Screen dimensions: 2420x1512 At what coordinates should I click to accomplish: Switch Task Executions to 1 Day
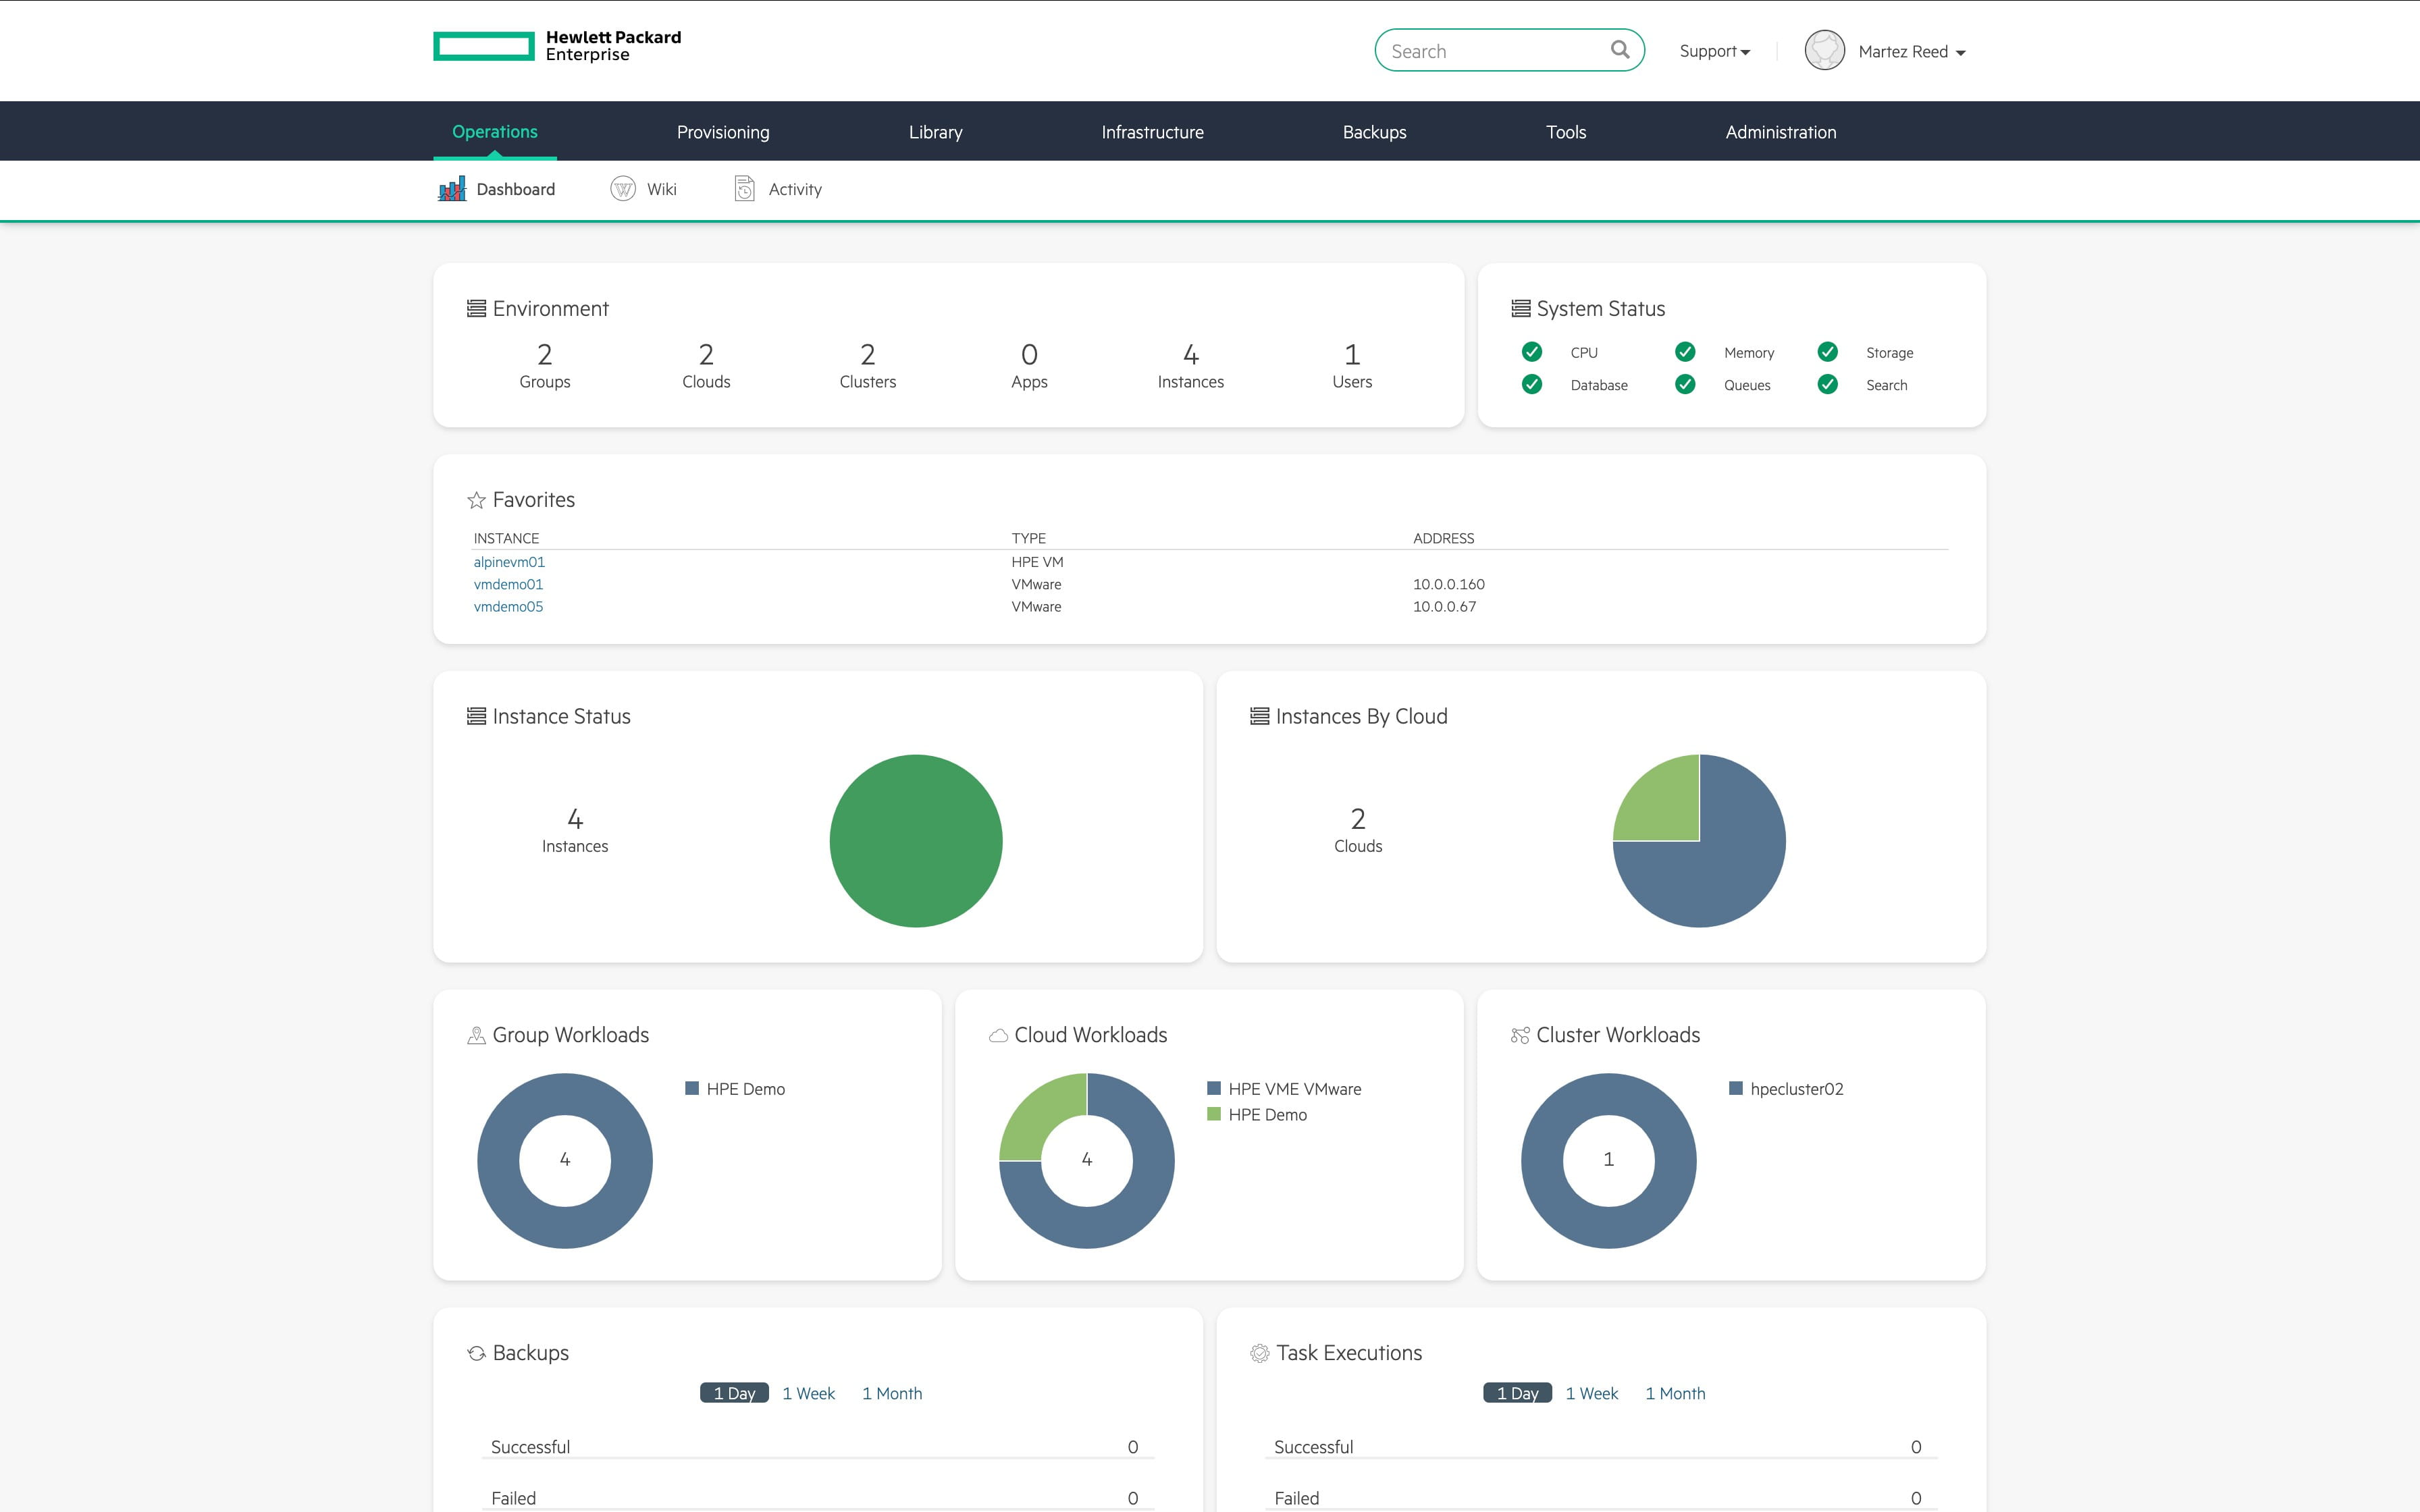tap(1516, 1392)
